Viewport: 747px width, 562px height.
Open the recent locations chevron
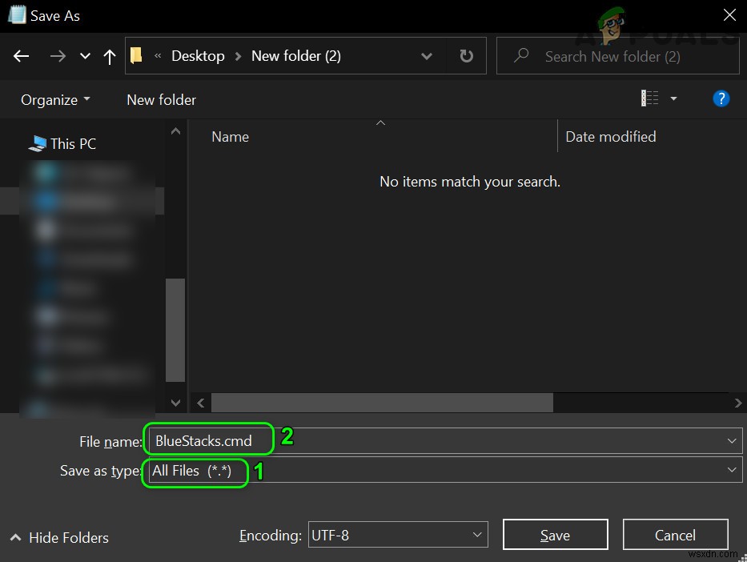[85, 56]
